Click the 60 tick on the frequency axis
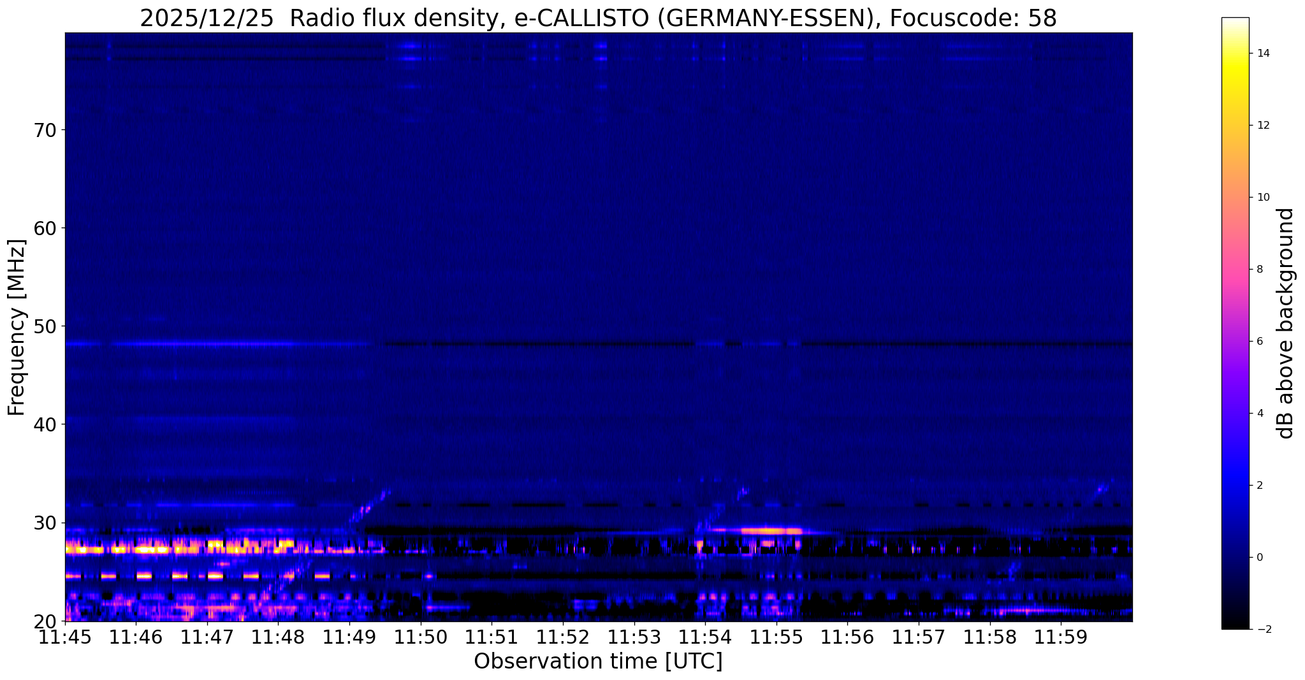The image size is (1305, 680). pyautogui.click(x=44, y=228)
